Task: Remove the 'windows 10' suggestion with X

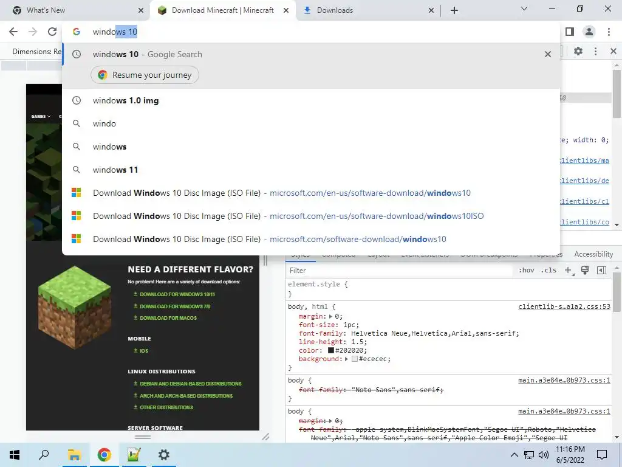Action: point(548,54)
